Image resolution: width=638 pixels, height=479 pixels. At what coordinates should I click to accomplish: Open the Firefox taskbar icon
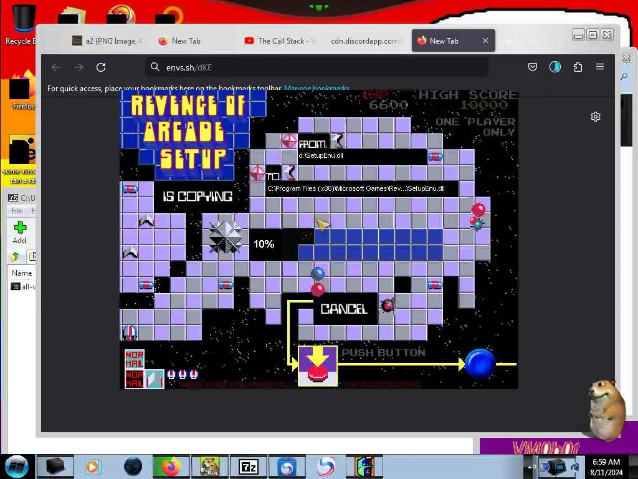[171, 467]
